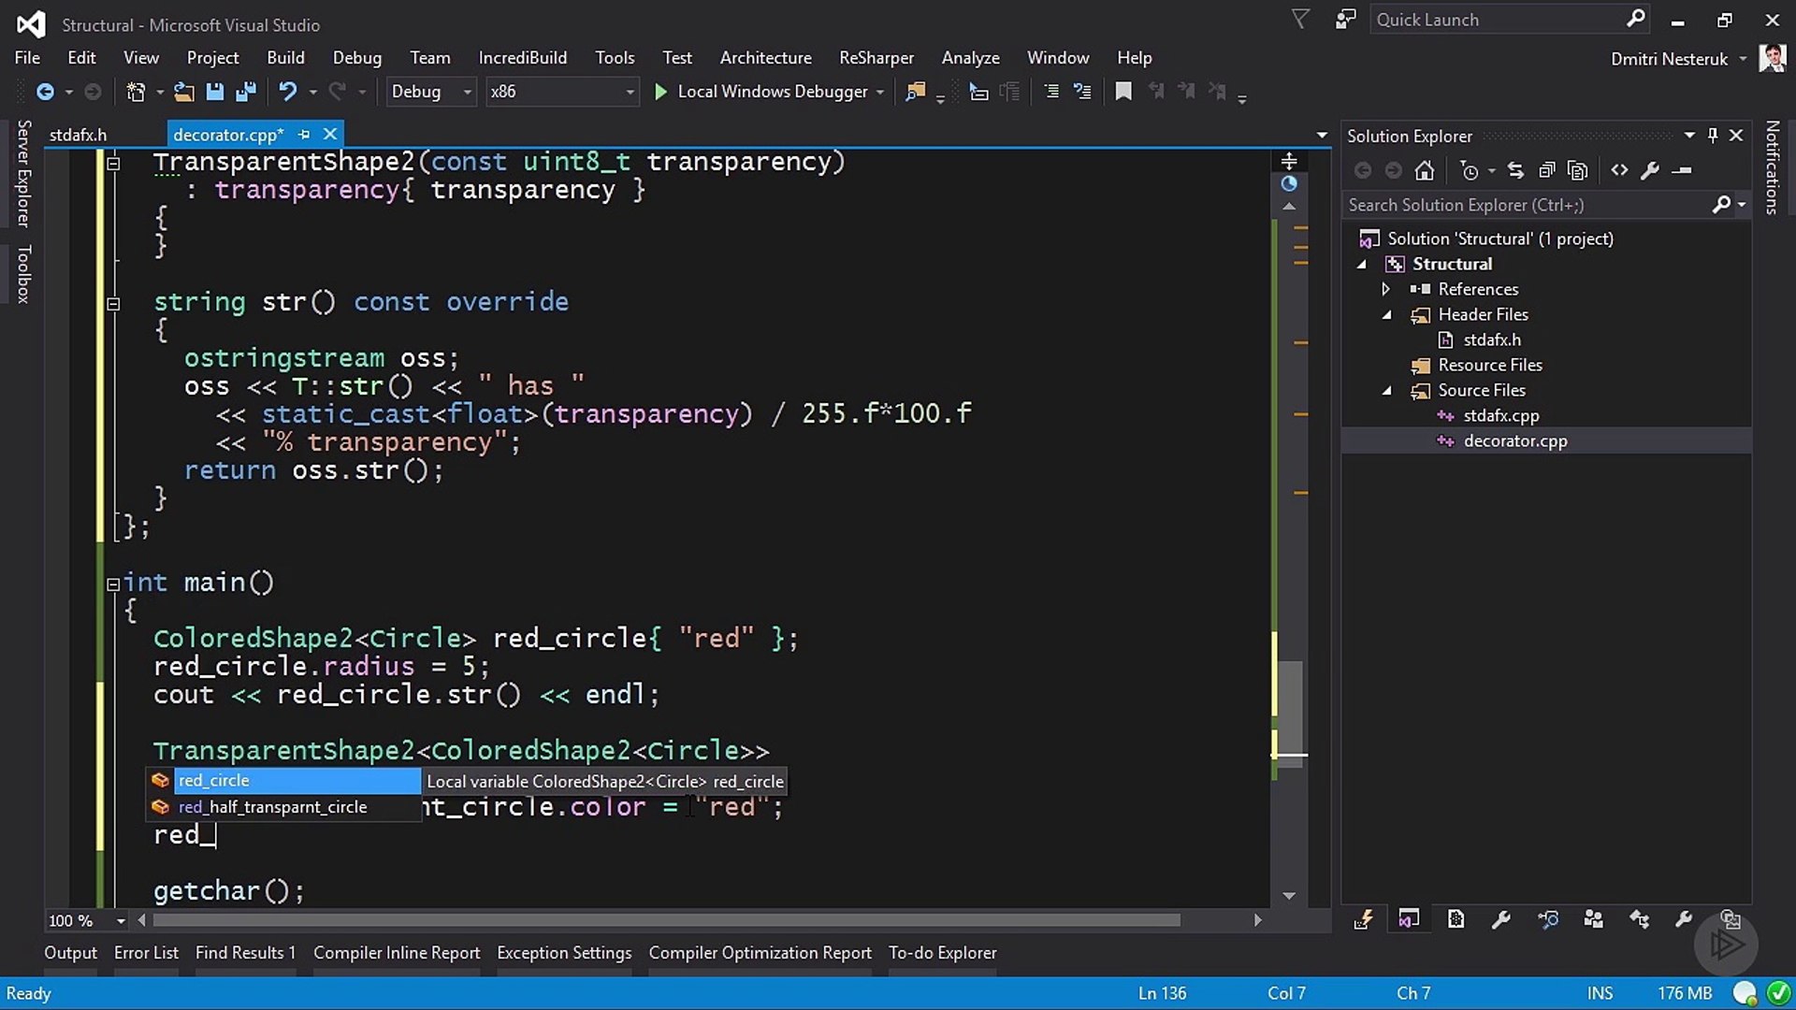Click the Save All toolbar icon
The width and height of the screenshot is (1796, 1010).
pyautogui.click(x=247, y=91)
